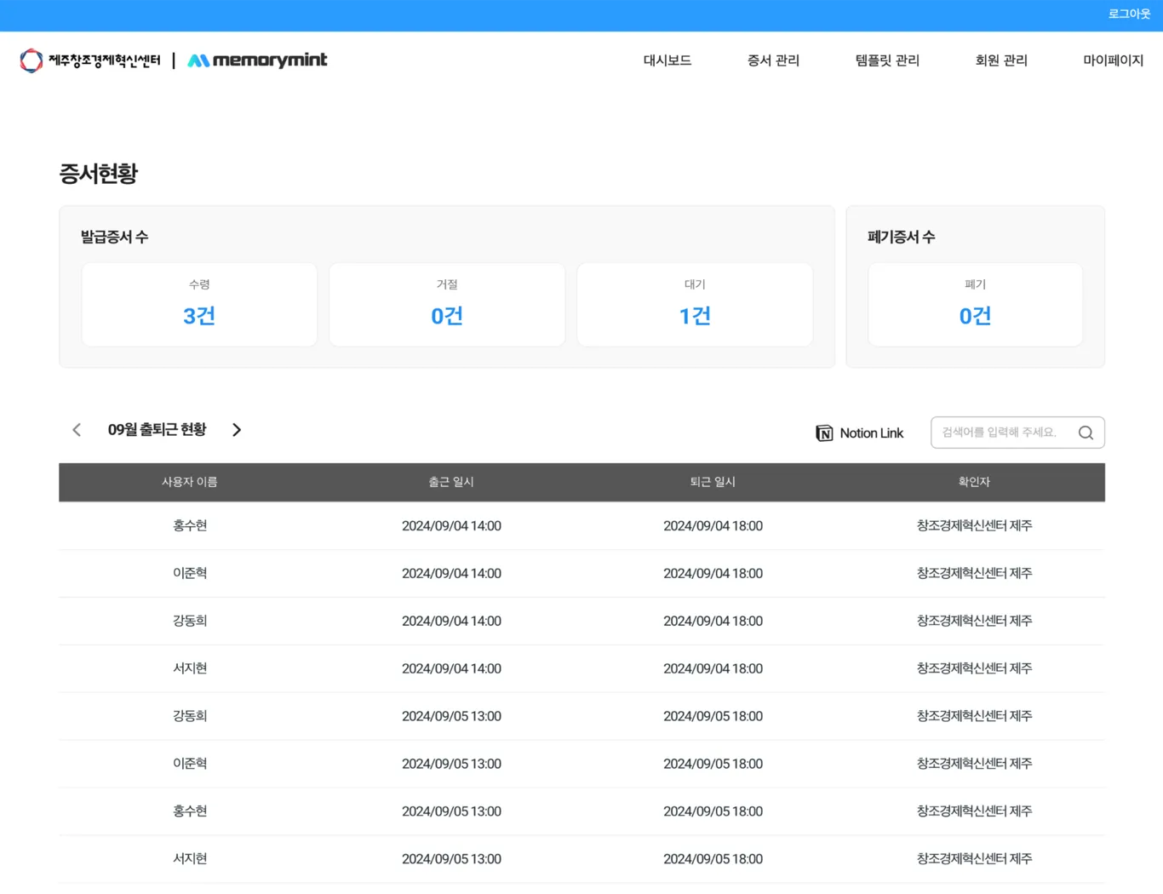The width and height of the screenshot is (1163, 894).
Task: Click the magnifier search icon
Action: point(1086,433)
